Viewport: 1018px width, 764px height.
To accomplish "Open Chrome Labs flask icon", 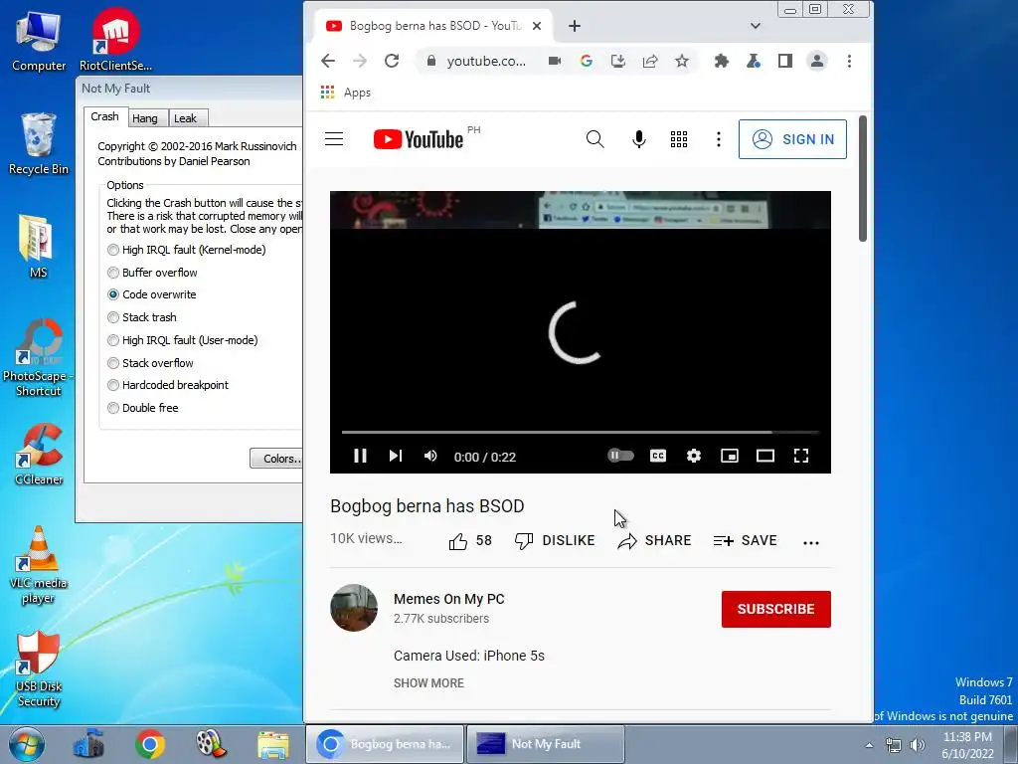I will [754, 61].
